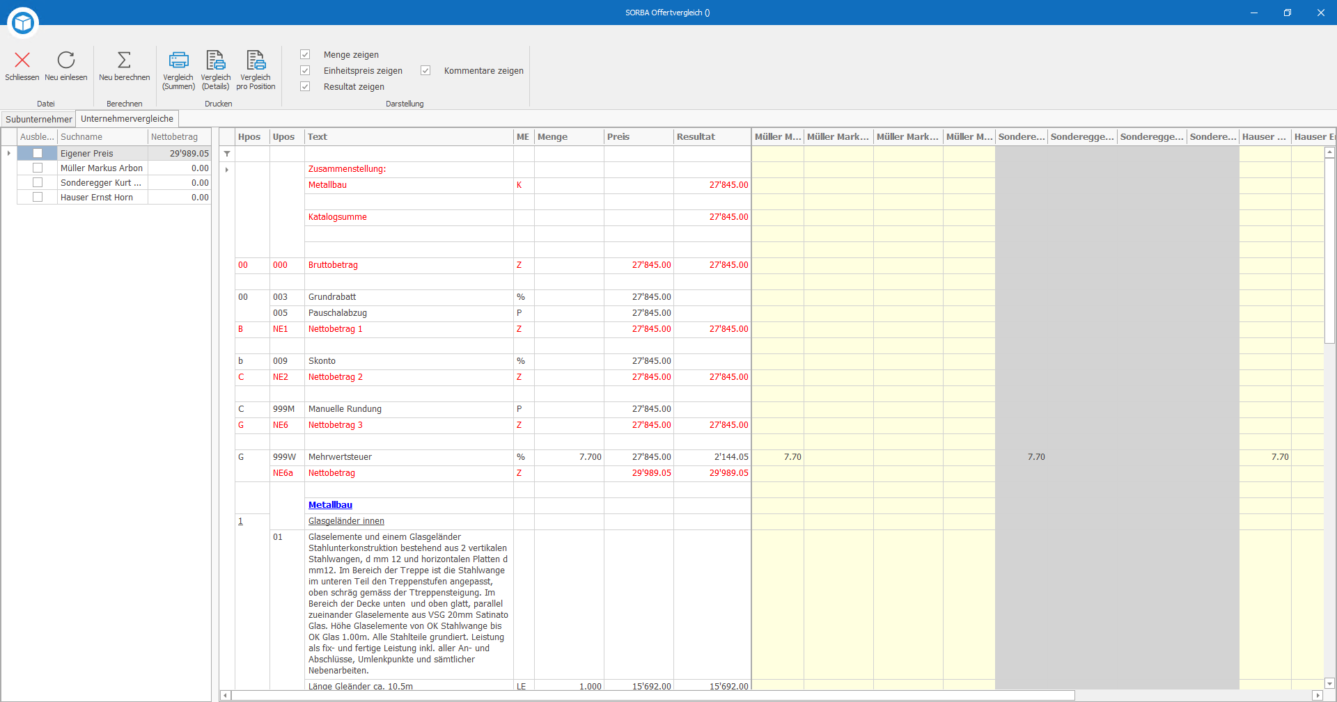Toggle the Menge zeigen checkbox
The image size is (1337, 702).
(305, 54)
